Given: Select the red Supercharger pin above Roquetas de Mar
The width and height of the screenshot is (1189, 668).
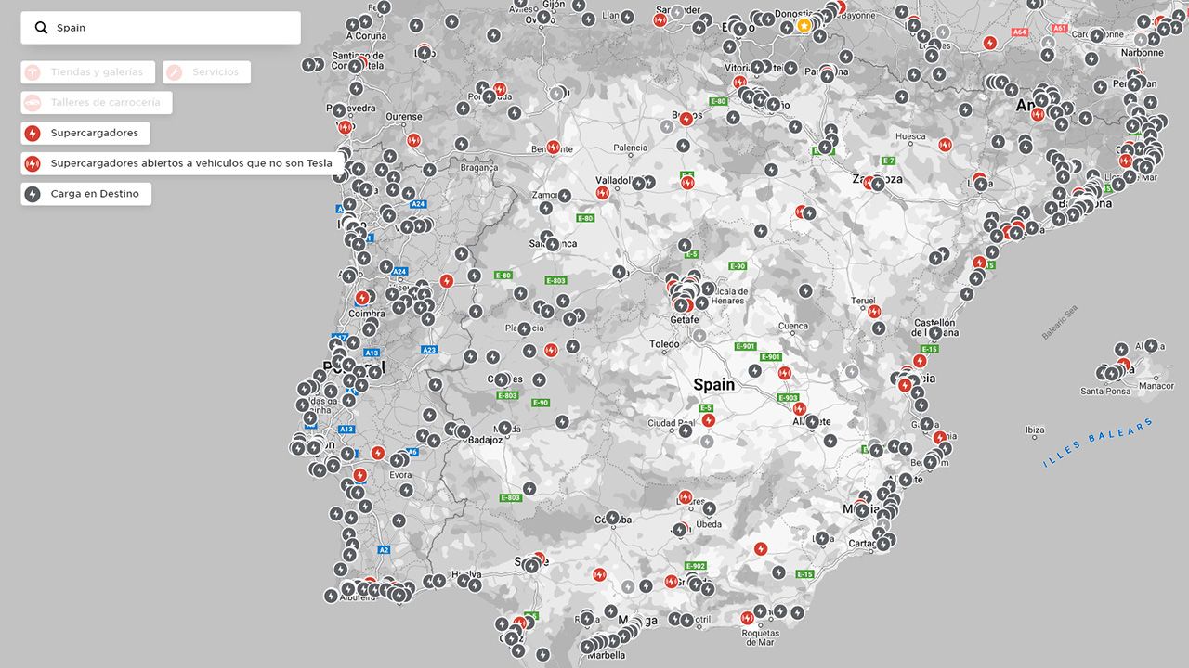Looking at the screenshot, I should [x=747, y=617].
